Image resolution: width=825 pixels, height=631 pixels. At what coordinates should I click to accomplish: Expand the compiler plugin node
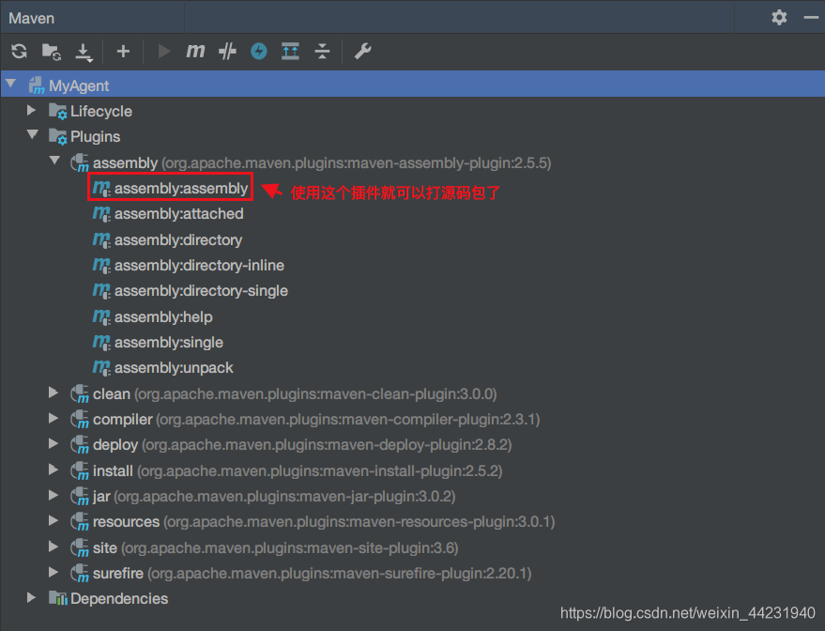click(x=53, y=419)
